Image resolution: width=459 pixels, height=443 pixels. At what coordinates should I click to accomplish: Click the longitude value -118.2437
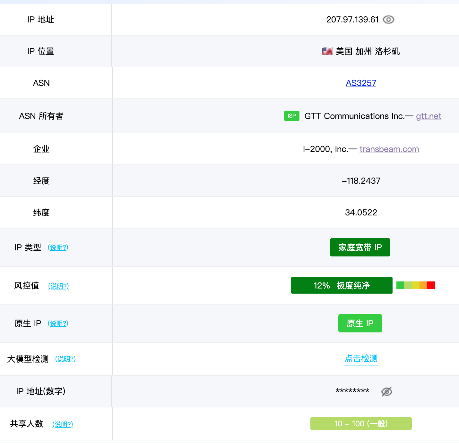coord(361,181)
